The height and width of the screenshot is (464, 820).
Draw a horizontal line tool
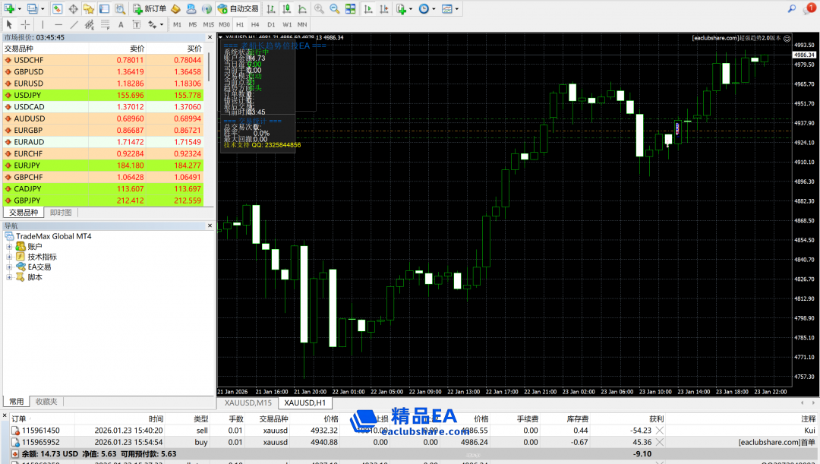pos(58,24)
